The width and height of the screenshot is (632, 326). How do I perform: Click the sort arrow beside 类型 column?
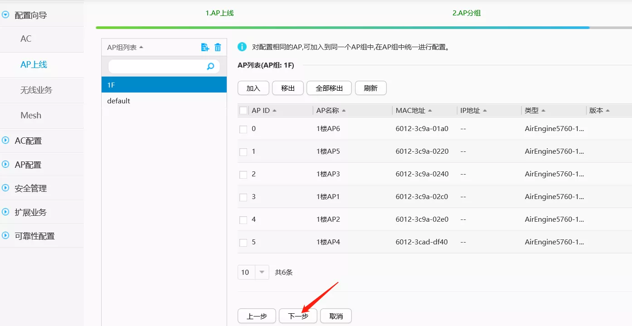click(543, 111)
